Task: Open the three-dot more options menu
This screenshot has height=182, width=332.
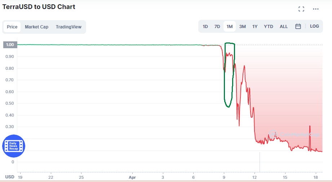Action: (x=316, y=9)
